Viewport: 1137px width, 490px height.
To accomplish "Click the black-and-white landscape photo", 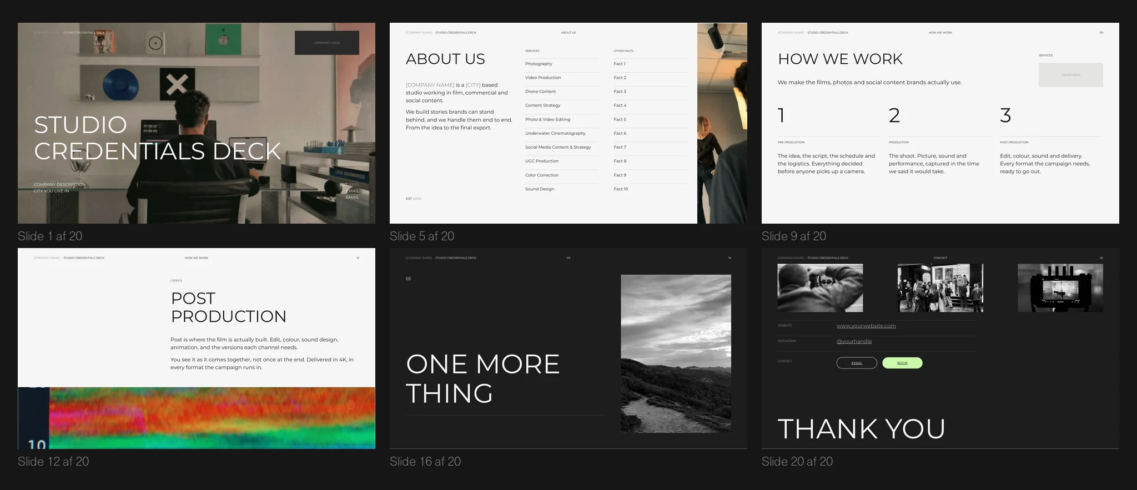I will pyautogui.click(x=676, y=353).
